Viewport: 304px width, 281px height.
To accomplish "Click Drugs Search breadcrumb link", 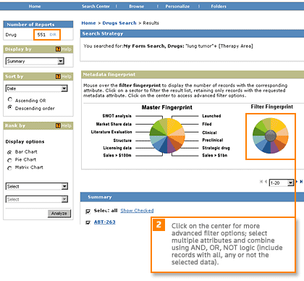I will click(119, 23).
